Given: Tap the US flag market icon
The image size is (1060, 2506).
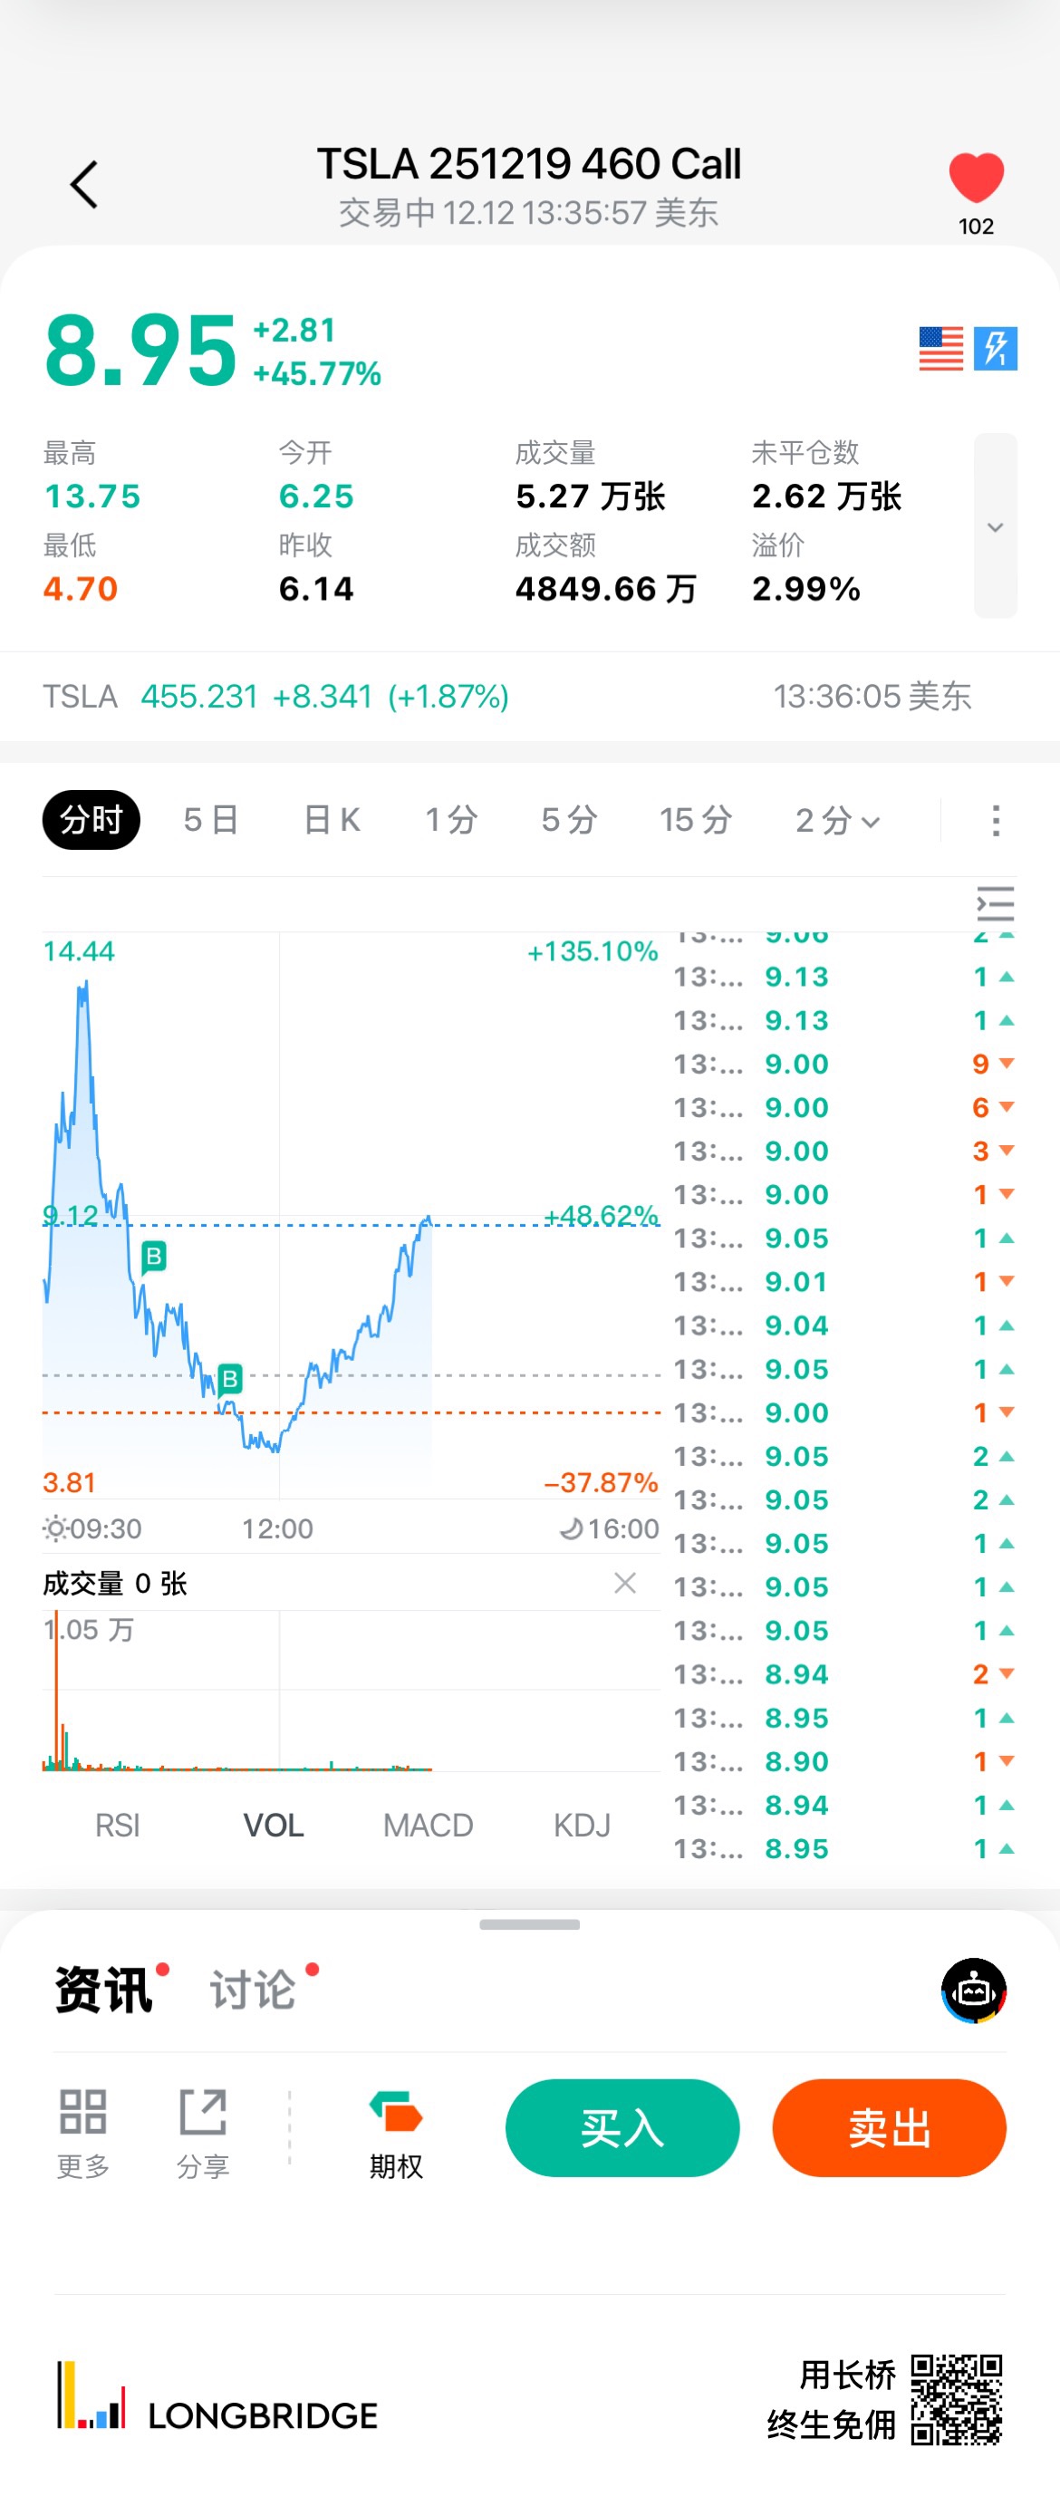Looking at the screenshot, I should [940, 348].
